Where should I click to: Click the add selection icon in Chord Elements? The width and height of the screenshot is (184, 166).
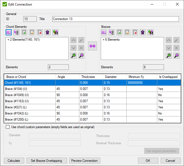point(24,32)
